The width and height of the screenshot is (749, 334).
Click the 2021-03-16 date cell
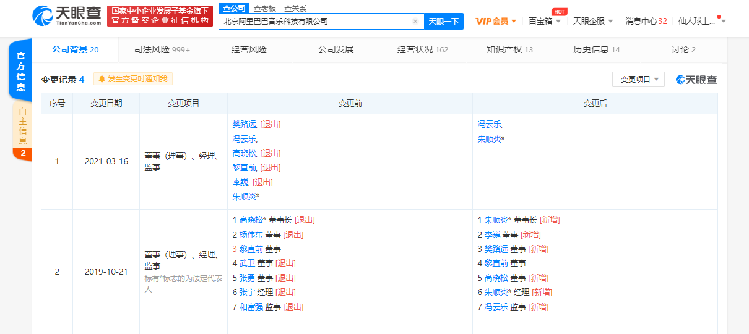pyautogui.click(x=106, y=162)
